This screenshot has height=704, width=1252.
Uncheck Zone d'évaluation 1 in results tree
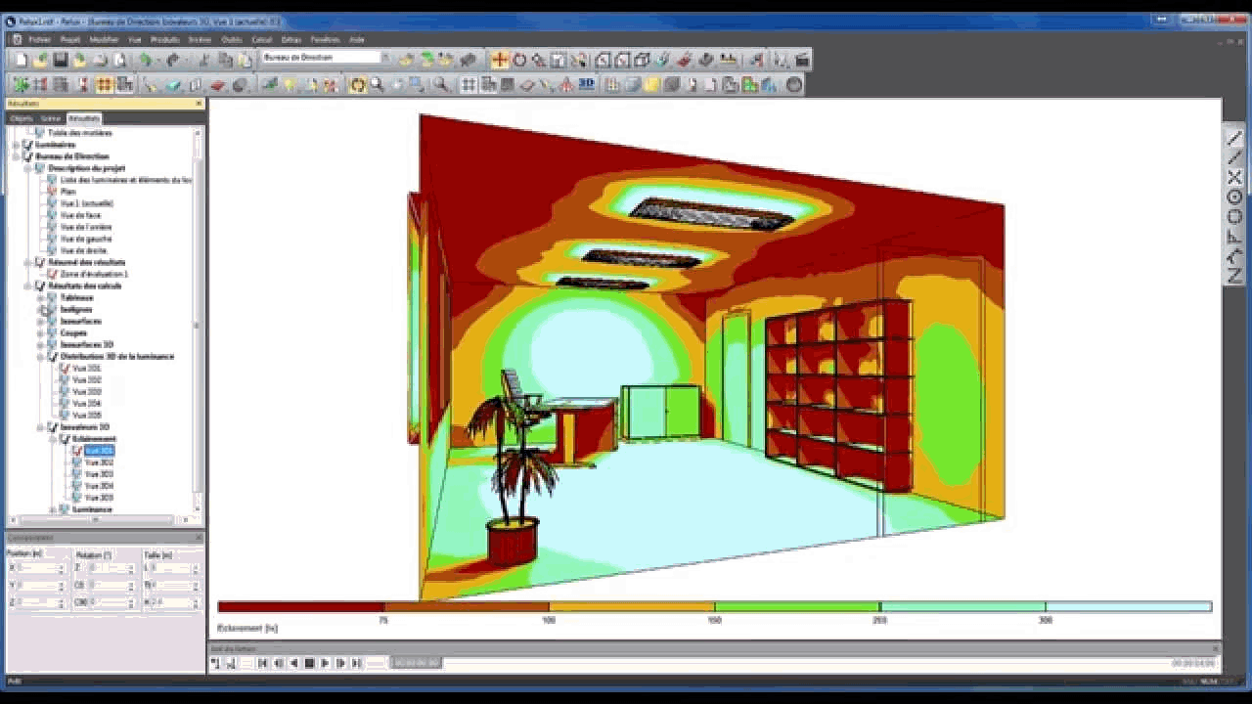pyautogui.click(x=50, y=274)
